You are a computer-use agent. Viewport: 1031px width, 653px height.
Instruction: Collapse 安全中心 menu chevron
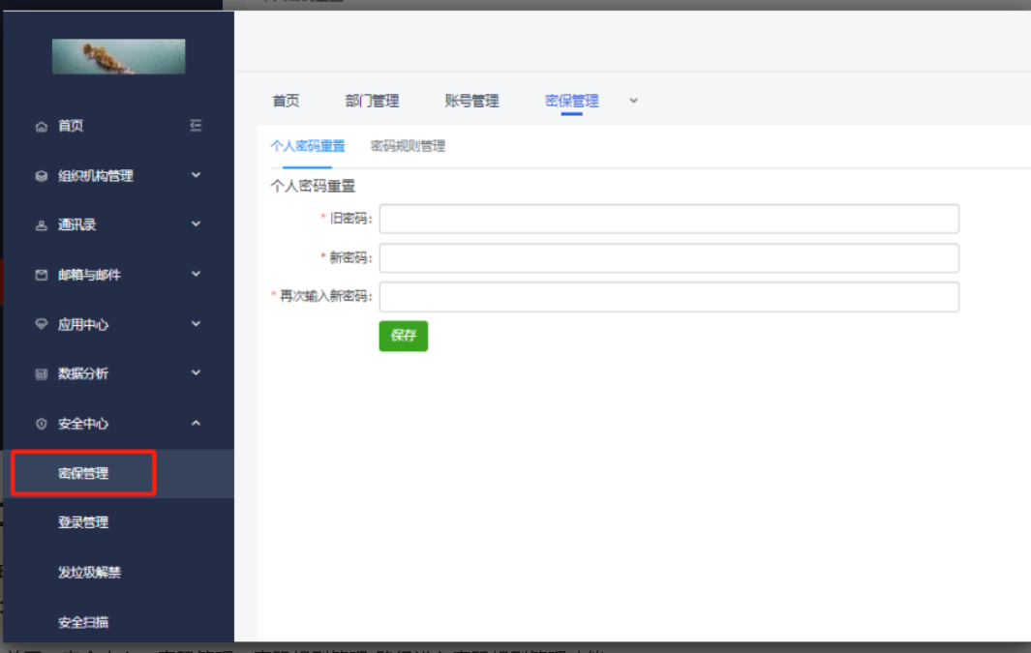(196, 423)
